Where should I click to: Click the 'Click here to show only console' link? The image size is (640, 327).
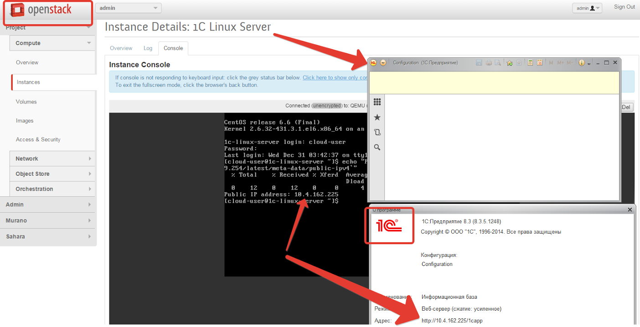click(335, 78)
